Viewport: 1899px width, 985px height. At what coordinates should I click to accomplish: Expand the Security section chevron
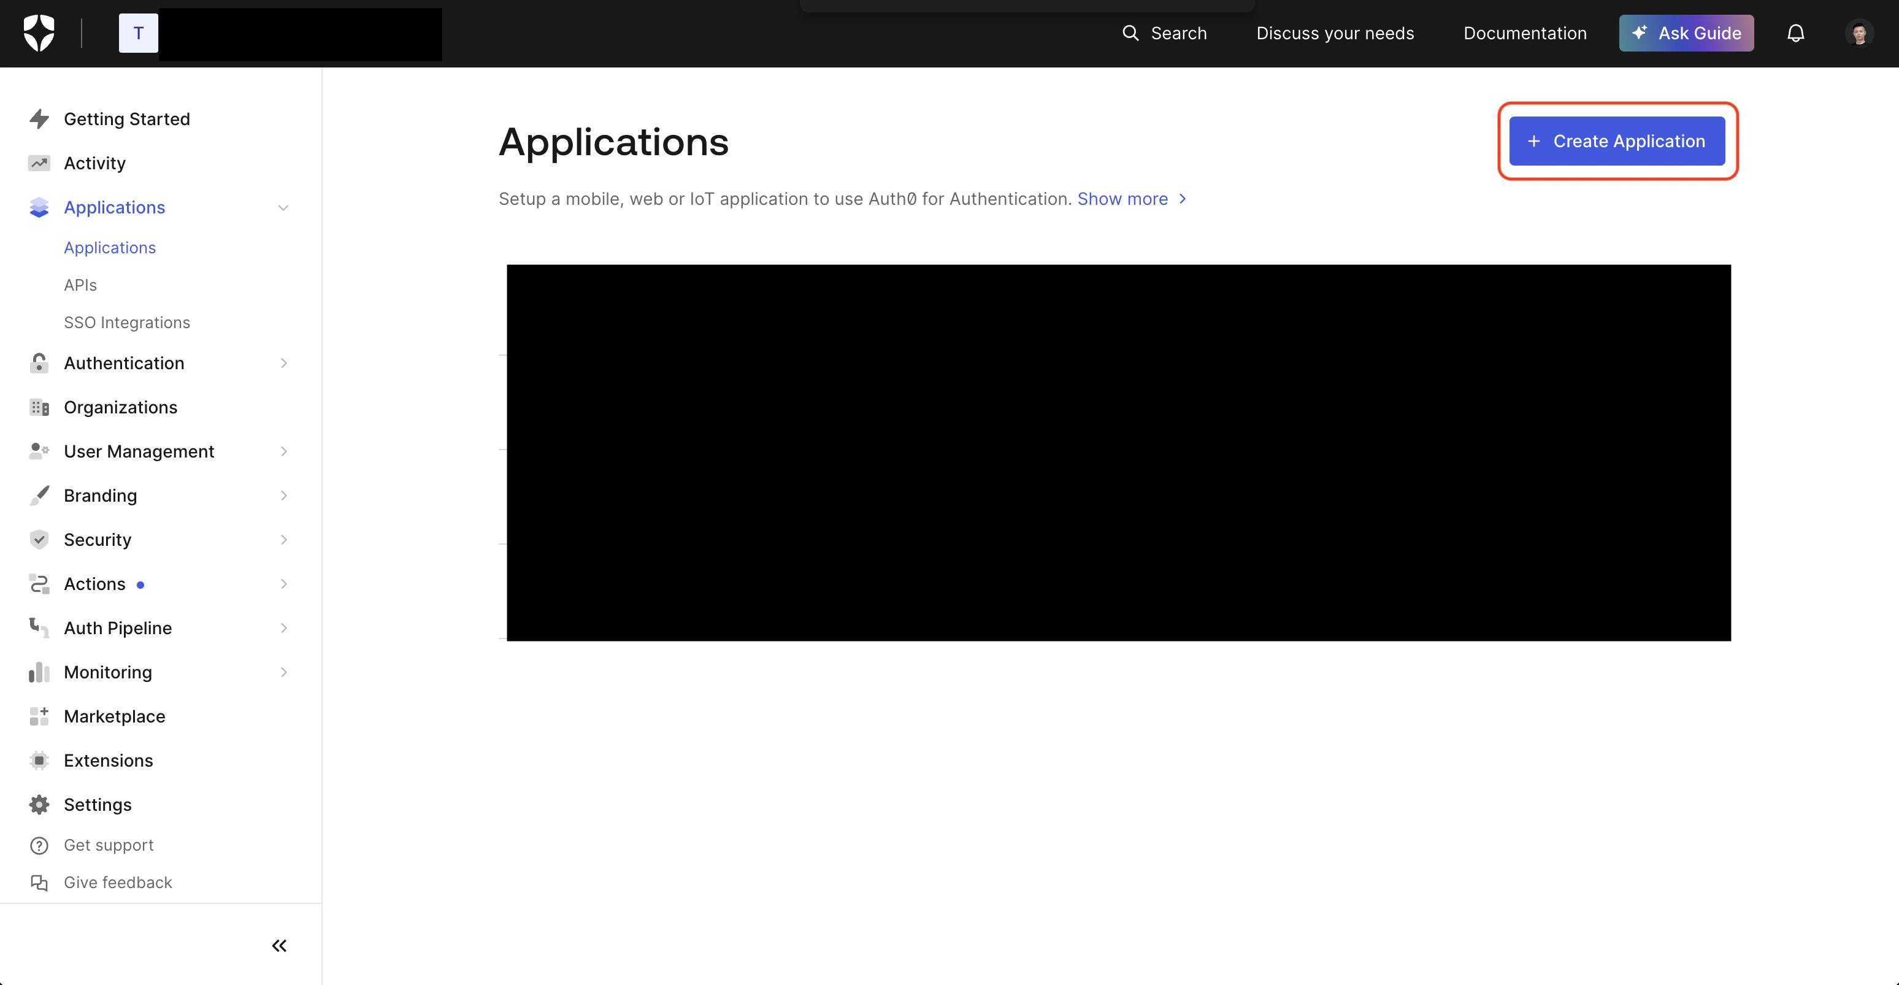[x=284, y=540]
